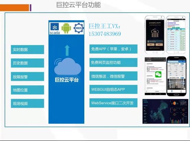This screenshot has height=141, width=190.
Task: Click 微信推送，微信报警 box
Action: point(114,76)
